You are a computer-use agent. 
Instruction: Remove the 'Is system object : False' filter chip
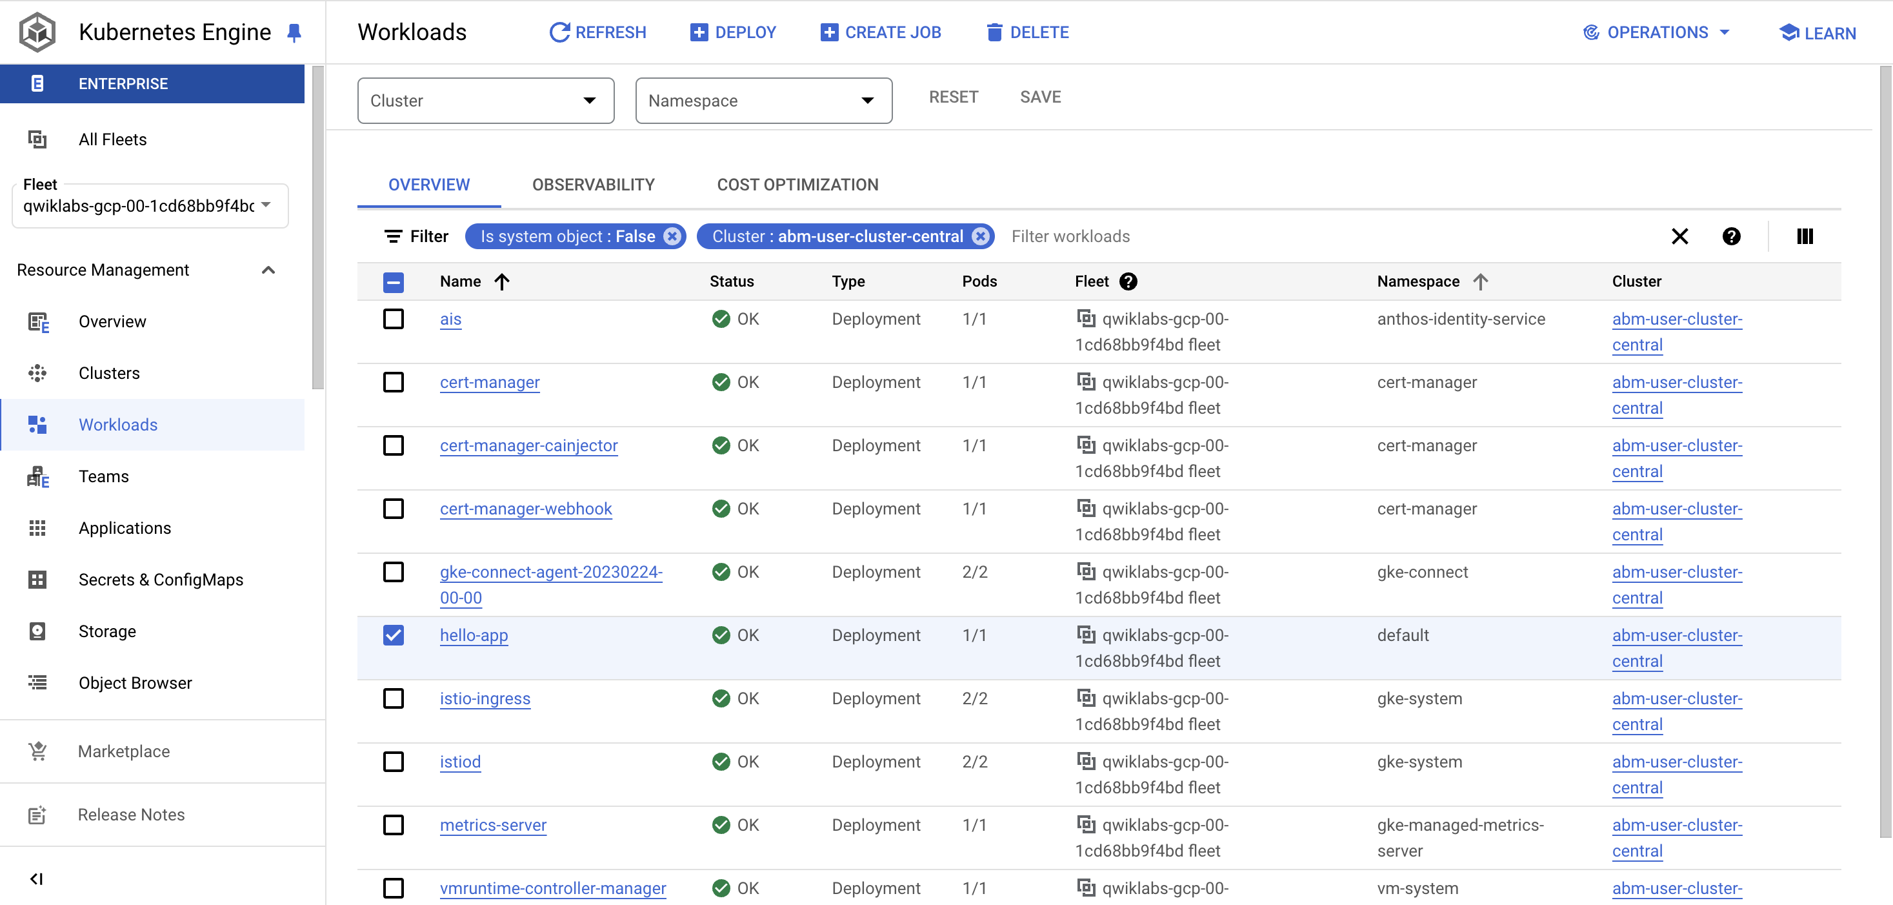coord(672,236)
